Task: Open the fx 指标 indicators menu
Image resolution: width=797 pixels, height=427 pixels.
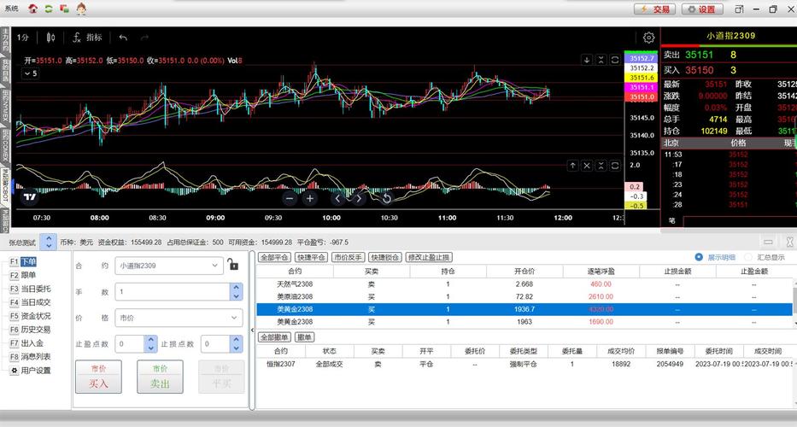Action: click(x=87, y=37)
